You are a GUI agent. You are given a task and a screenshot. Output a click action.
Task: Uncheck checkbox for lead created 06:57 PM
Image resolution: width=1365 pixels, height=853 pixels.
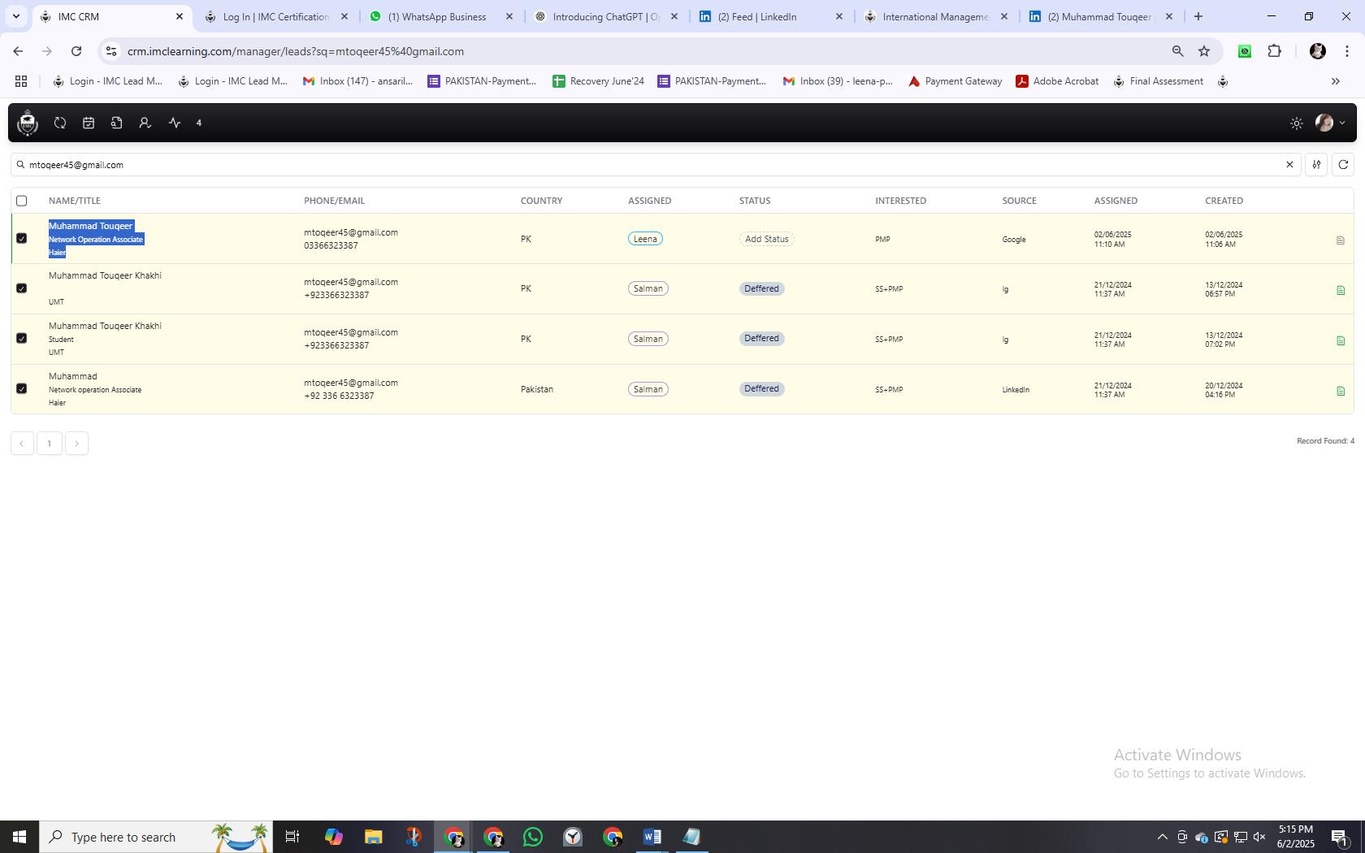click(x=22, y=288)
